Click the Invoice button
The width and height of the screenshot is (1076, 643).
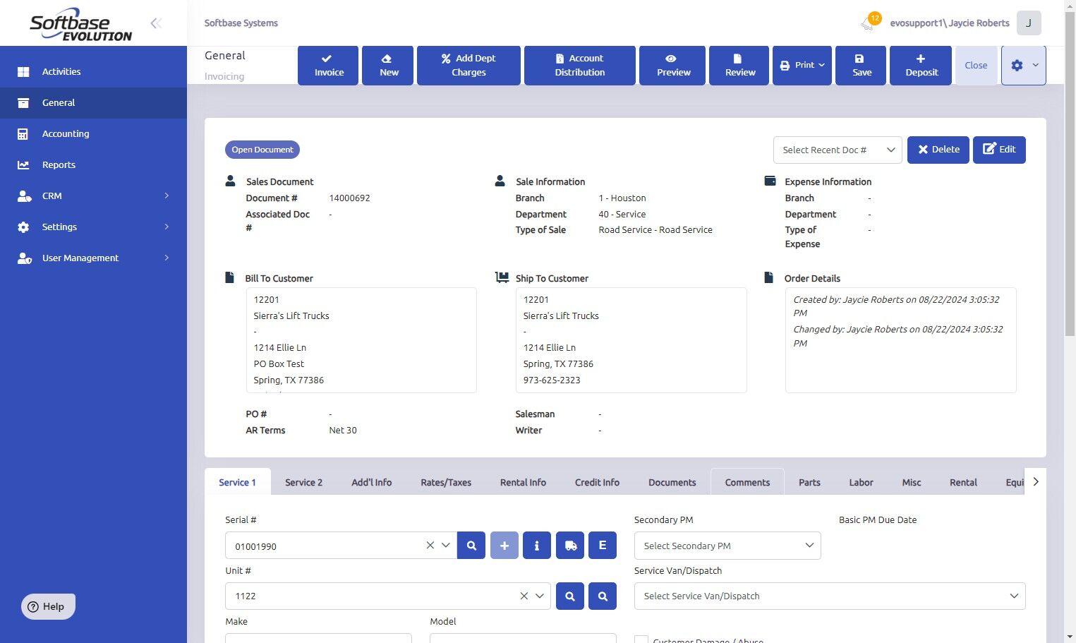click(x=328, y=66)
